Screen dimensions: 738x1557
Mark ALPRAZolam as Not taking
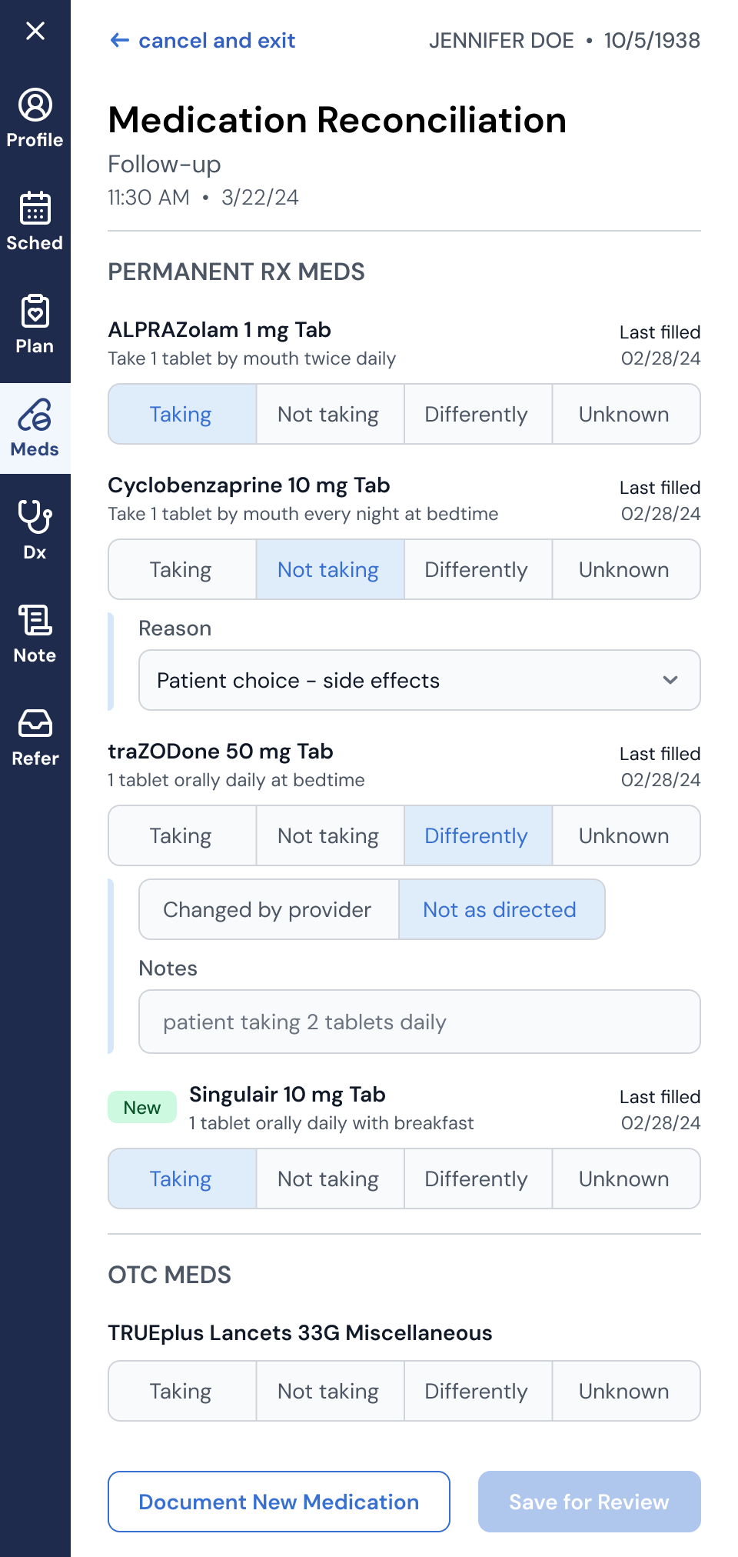[329, 414]
